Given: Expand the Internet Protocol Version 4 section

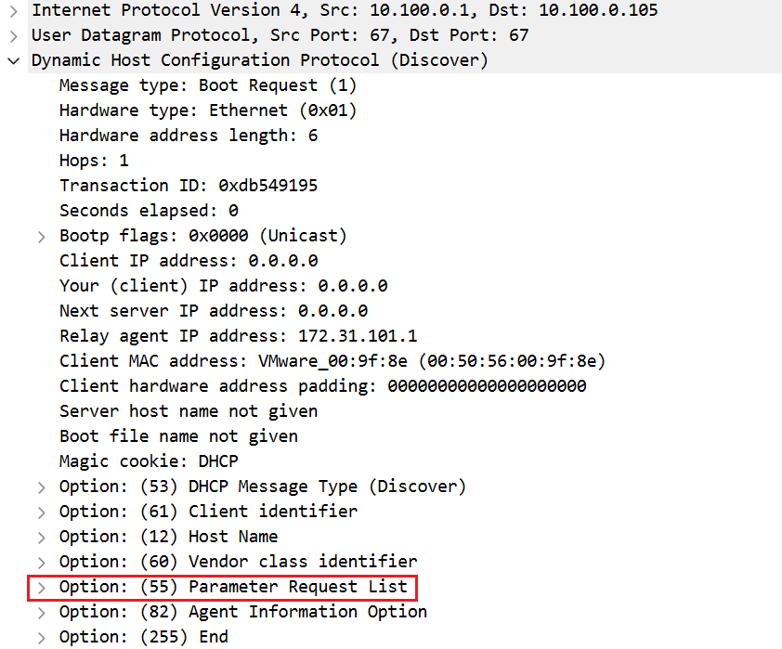Looking at the screenshot, I should click(13, 11).
